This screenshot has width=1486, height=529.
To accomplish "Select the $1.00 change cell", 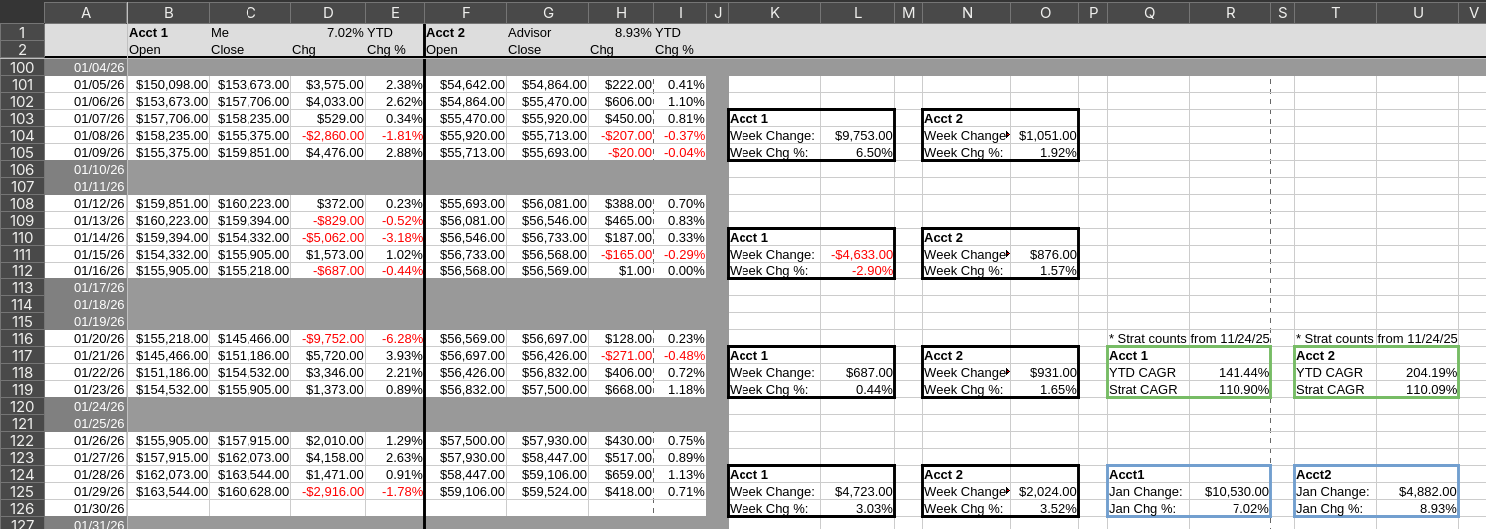I will 621,271.
